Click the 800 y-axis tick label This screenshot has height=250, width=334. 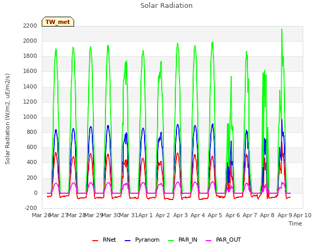click(32, 132)
